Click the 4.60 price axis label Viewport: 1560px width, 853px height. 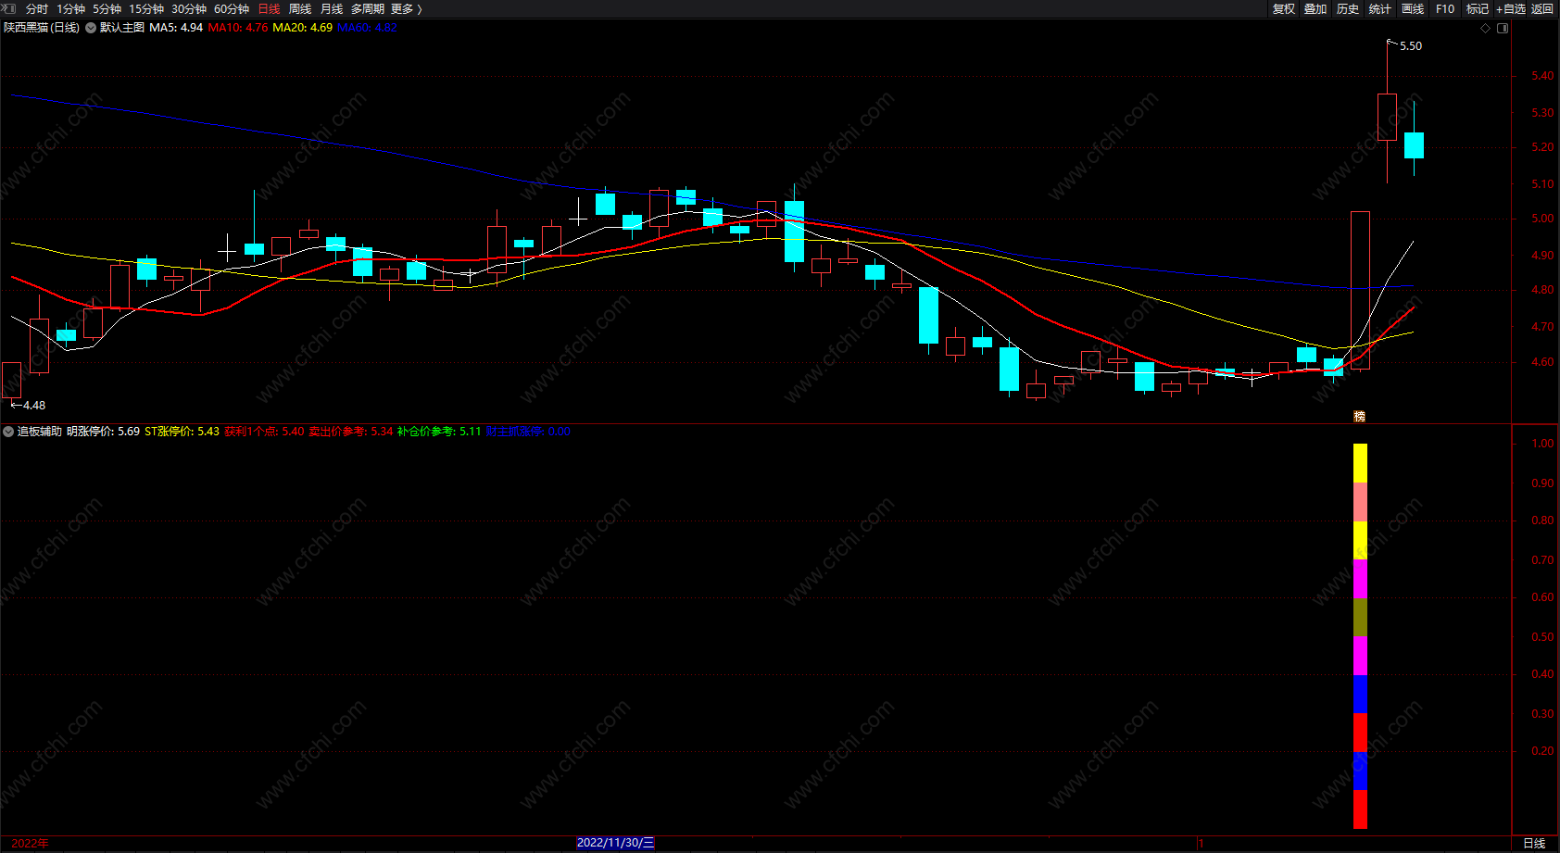coord(1542,362)
